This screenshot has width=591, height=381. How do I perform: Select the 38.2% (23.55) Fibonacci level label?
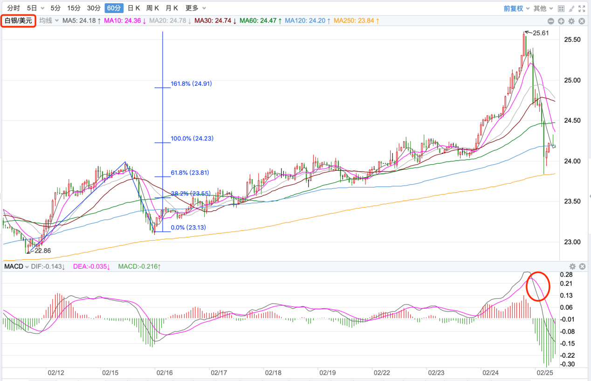[190, 193]
